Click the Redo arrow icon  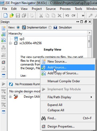[73, 15]
